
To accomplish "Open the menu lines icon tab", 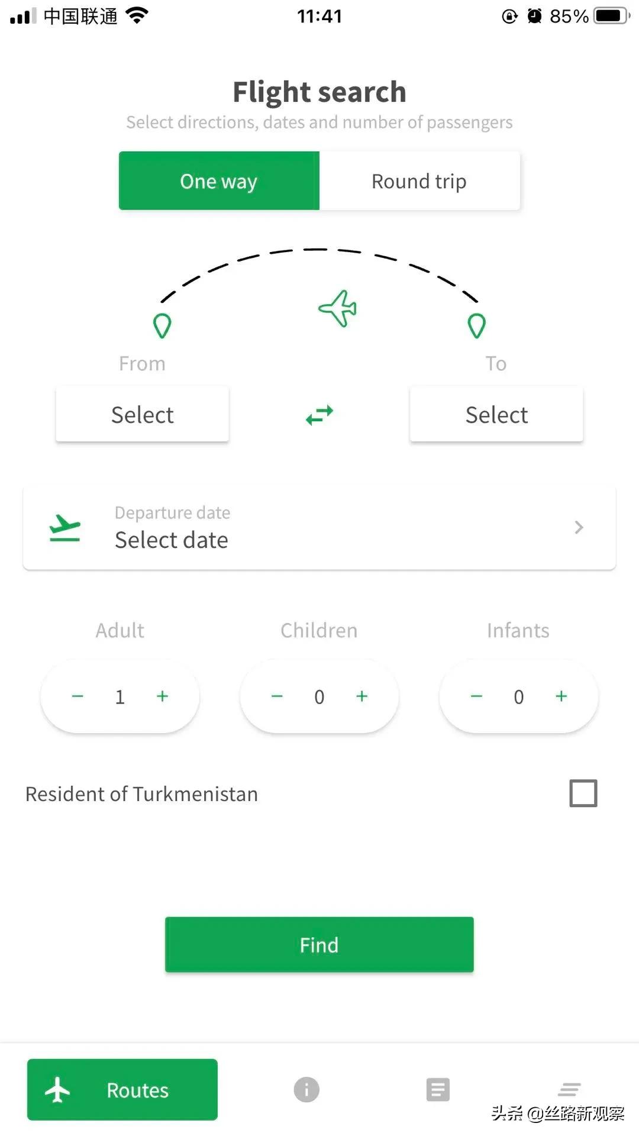I will coord(569,1089).
